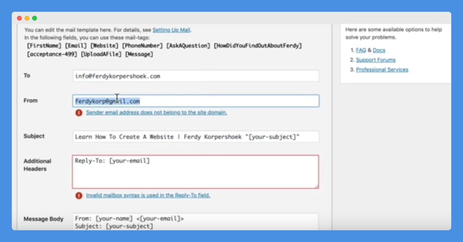Click the Subject field label

pyautogui.click(x=34, y=136)
